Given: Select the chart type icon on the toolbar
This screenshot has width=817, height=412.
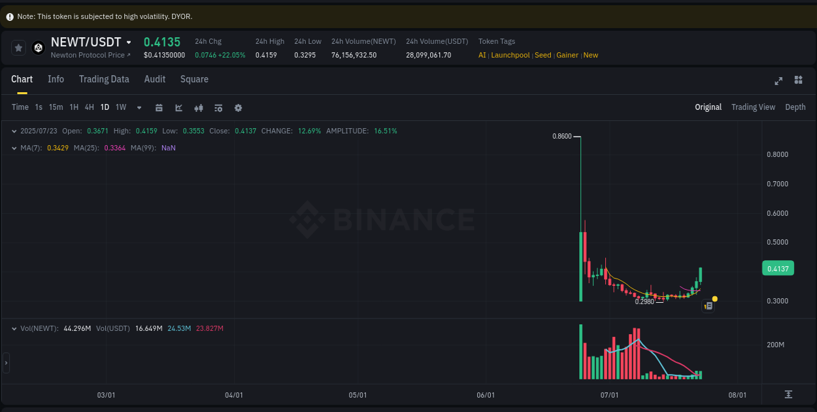Looking at the screenshot, I should tap(178, 107).
